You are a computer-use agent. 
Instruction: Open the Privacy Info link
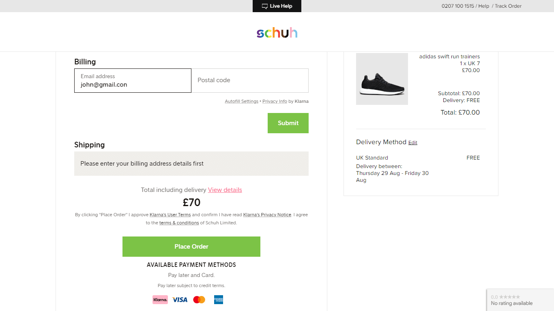point(275,101)
